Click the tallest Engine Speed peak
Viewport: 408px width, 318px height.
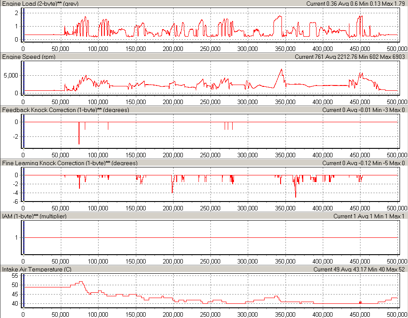(x=281, y=69)
